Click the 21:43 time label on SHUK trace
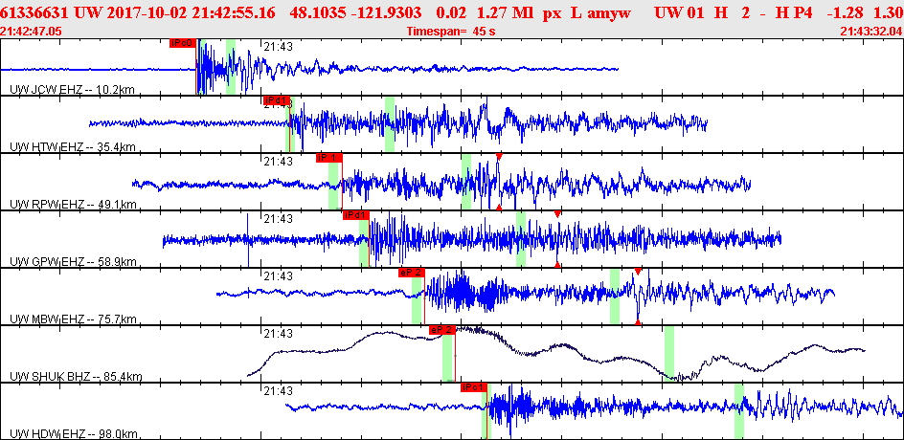904x440 pixels. [279, 334]
